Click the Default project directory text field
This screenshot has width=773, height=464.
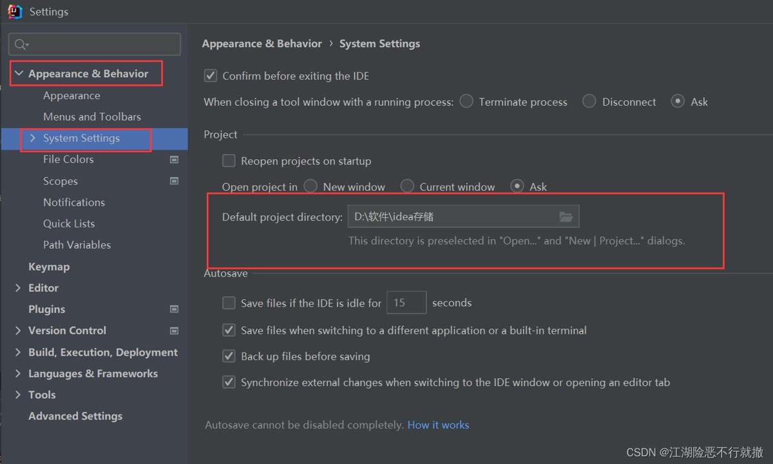coord(451,217)
